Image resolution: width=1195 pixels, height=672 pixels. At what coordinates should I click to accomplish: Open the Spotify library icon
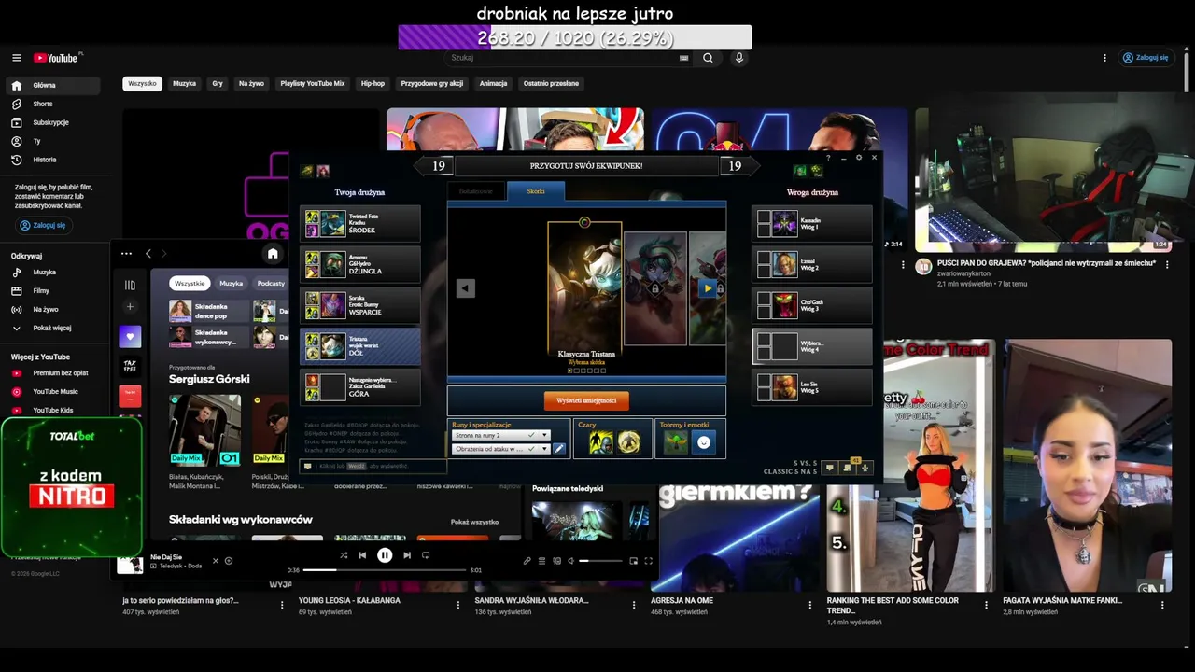coord(130,286)
